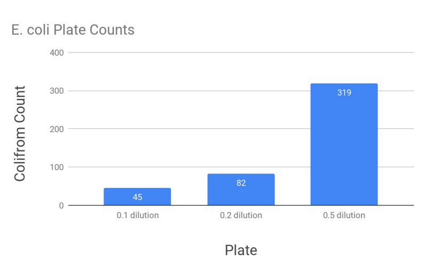Select the Colifrom Count axis title
425x266 pixels.
coord(20,134)
